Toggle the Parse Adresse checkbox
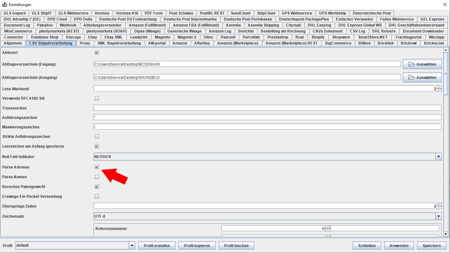Screen dimensions: 450x253 (97, 167)
